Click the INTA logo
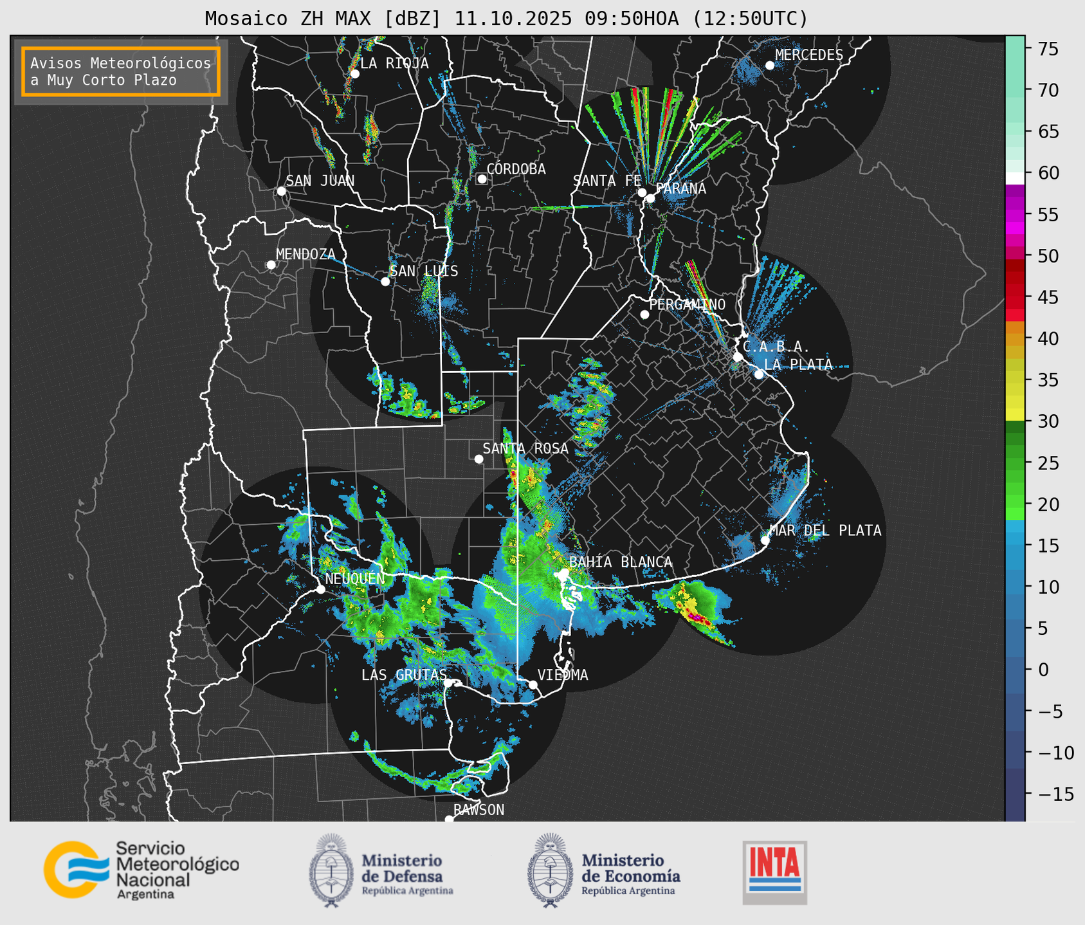1085x925 pixels. click(774, 871)
